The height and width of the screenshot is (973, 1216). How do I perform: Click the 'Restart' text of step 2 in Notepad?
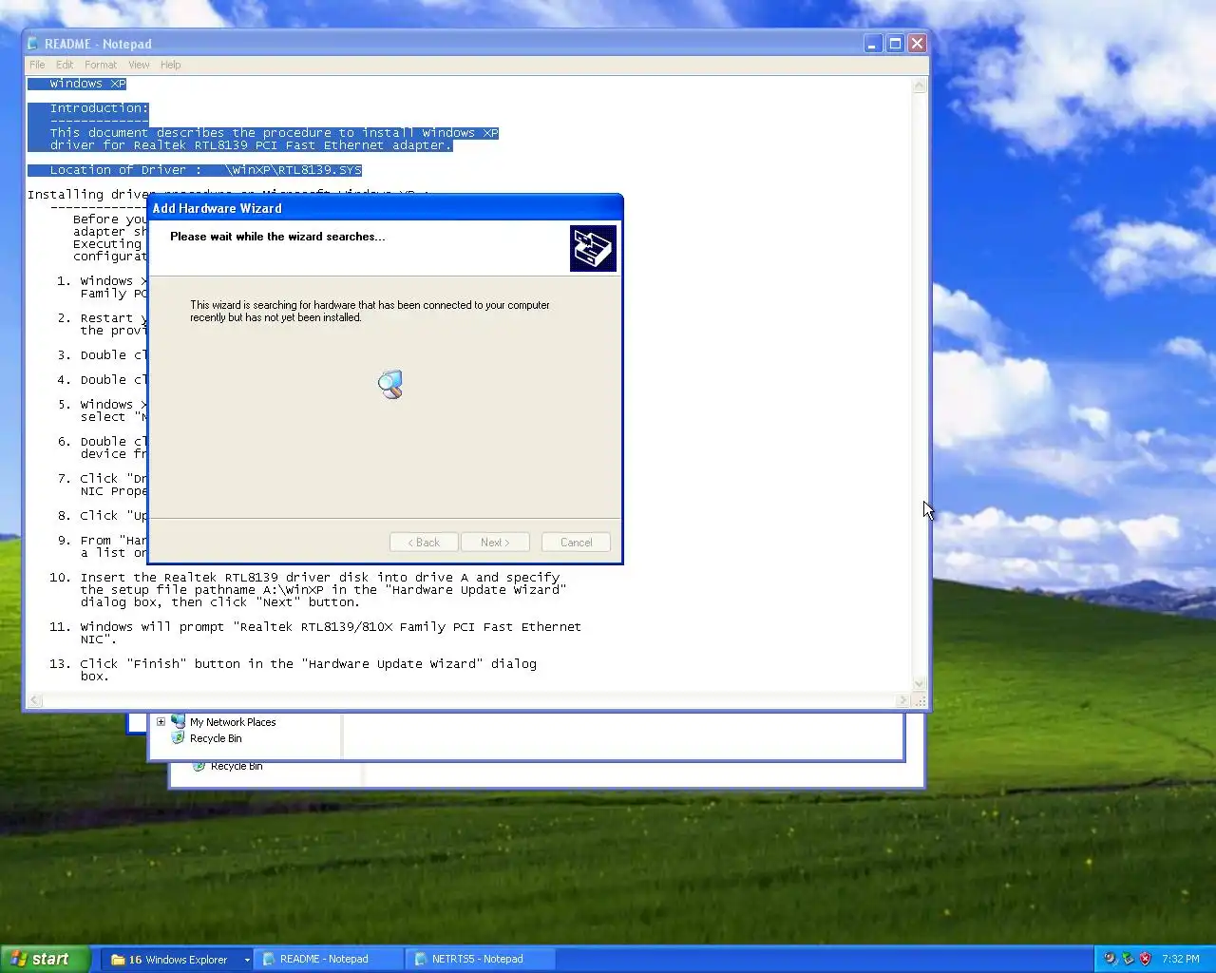[x=106, y=318]
